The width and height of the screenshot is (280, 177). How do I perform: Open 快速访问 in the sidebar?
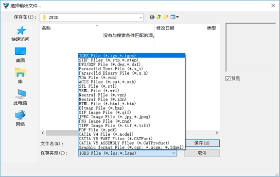[x=20, y=34]
